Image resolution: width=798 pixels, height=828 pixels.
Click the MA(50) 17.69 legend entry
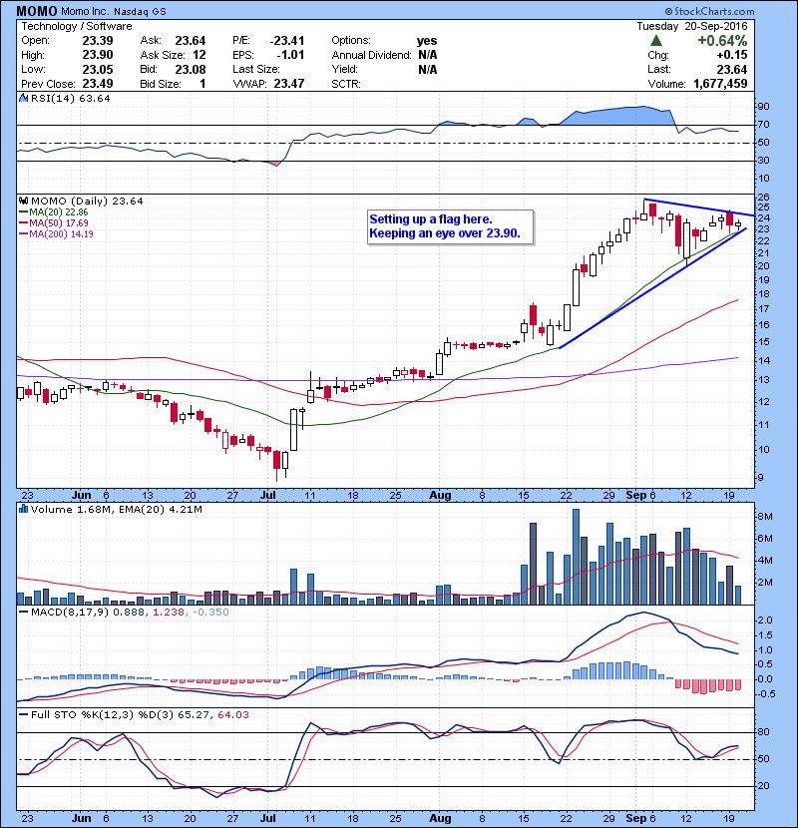[x=53, y=222]
